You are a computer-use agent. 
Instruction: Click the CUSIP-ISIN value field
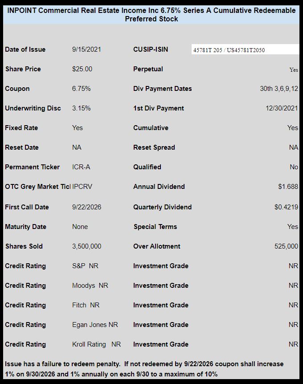point(245,49)
